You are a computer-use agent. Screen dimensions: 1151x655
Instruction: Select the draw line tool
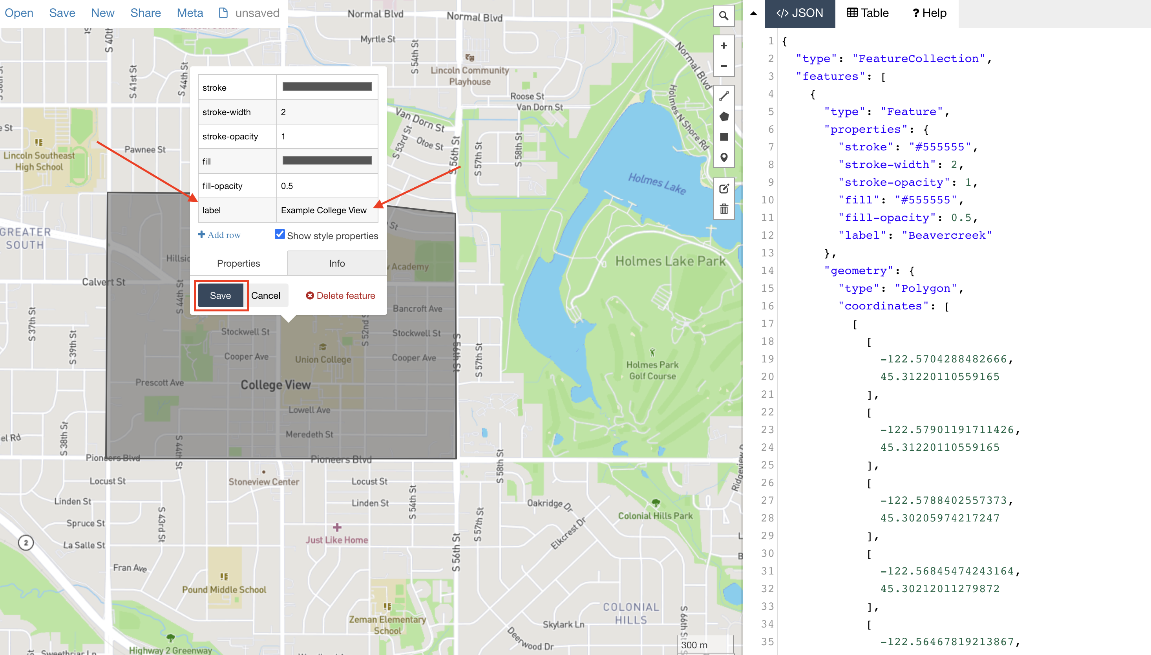tap(723, 96)
